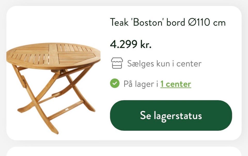Select the "Teak 'Boston' bord" product title
The height and width of the screenshot is (156, 248).
coord(148,22)
